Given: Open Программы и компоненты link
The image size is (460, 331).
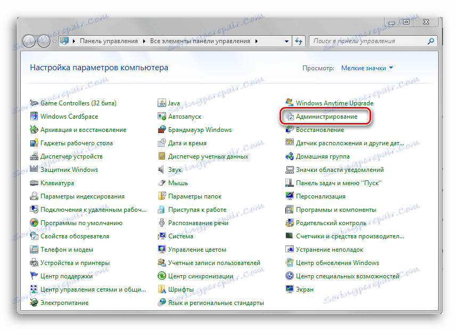Looking at the screenshot, I should (336, 210).
